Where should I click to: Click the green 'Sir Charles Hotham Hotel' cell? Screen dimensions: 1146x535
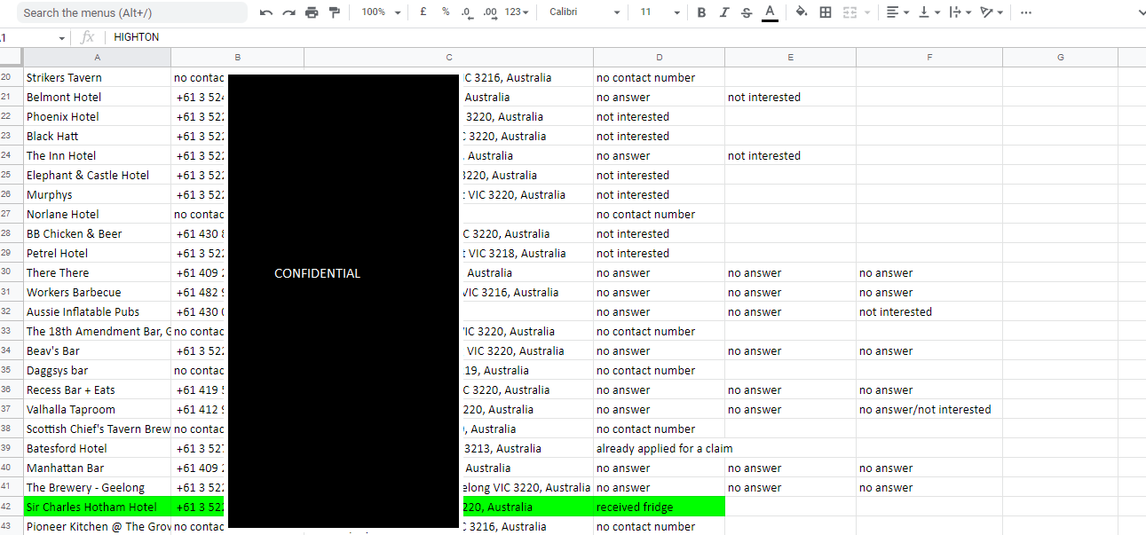(x=98, y=507)
